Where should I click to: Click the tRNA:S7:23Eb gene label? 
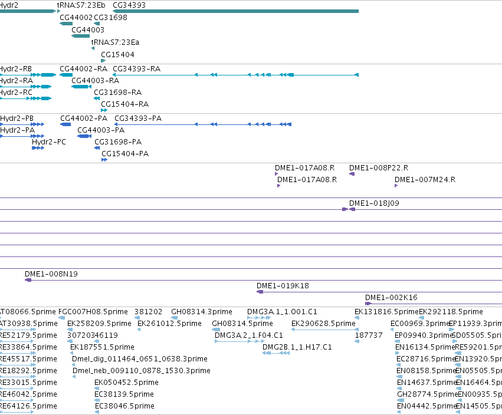tap(81, 5)
